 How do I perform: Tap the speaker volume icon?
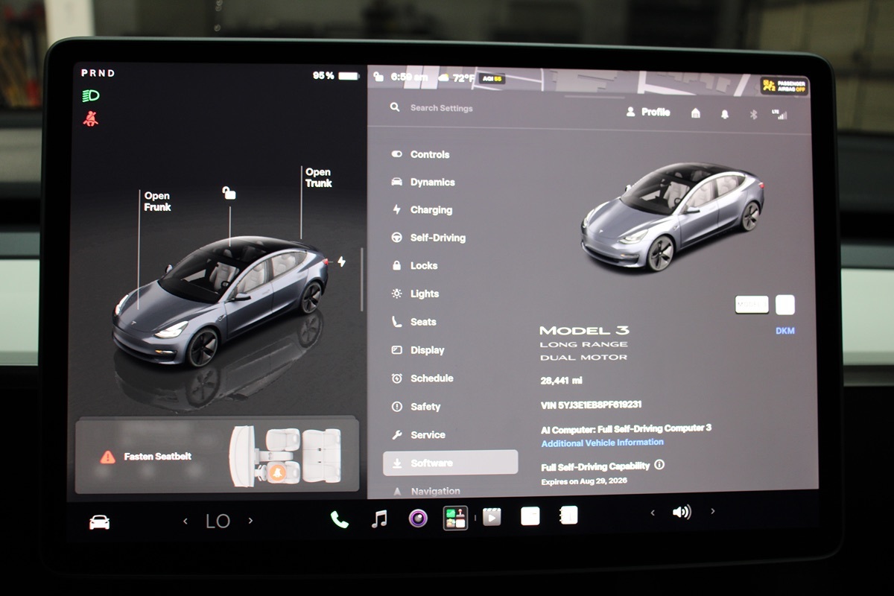pyautogui.click(x=682, y=512)
